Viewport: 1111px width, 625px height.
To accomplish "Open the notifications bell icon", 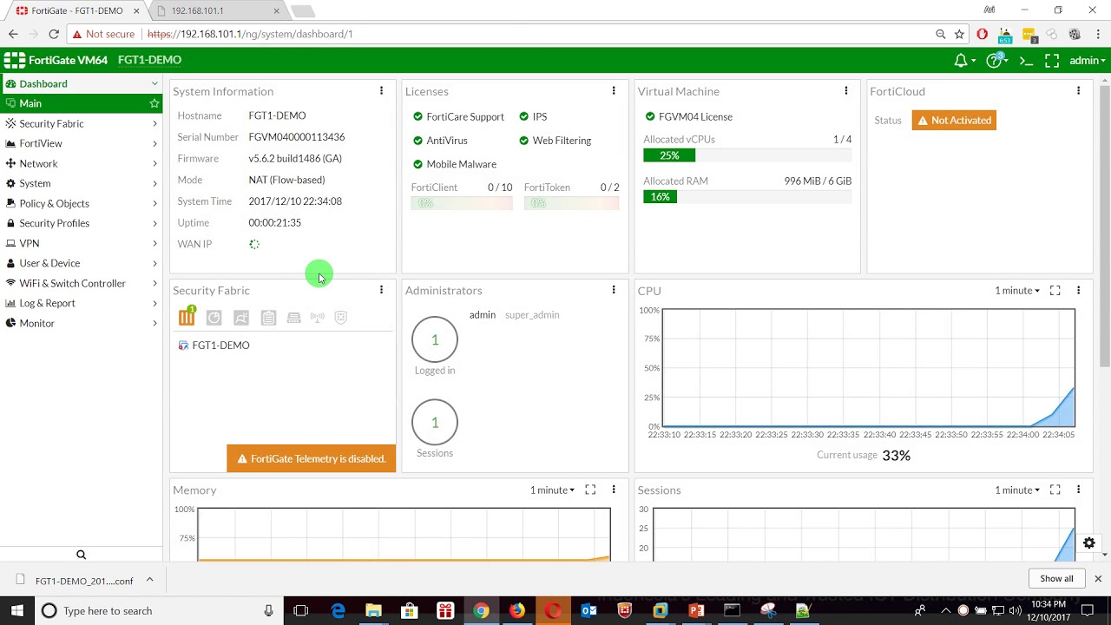I will [x=961, y=61].
